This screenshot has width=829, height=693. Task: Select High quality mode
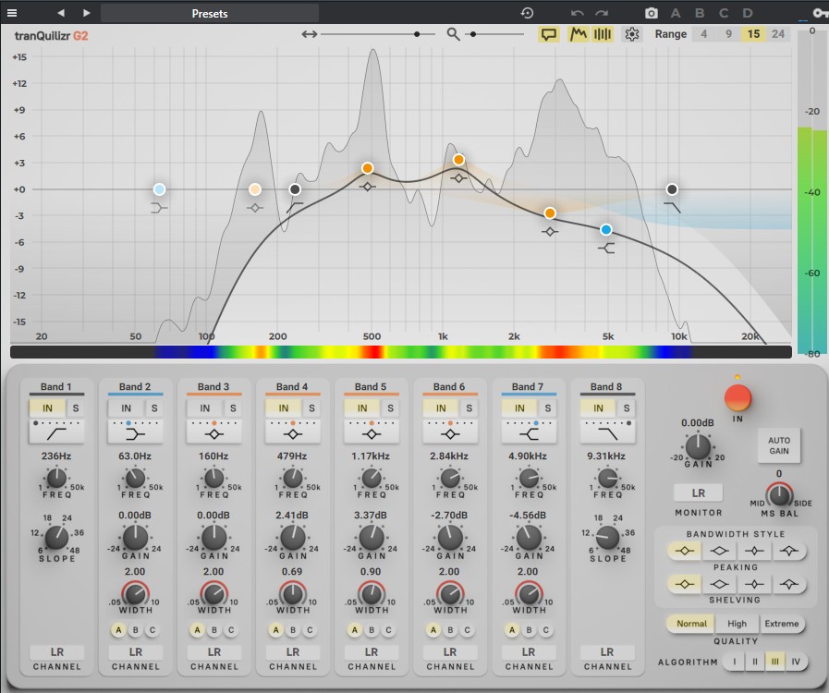pyautogui.click(x=737, y=624)
